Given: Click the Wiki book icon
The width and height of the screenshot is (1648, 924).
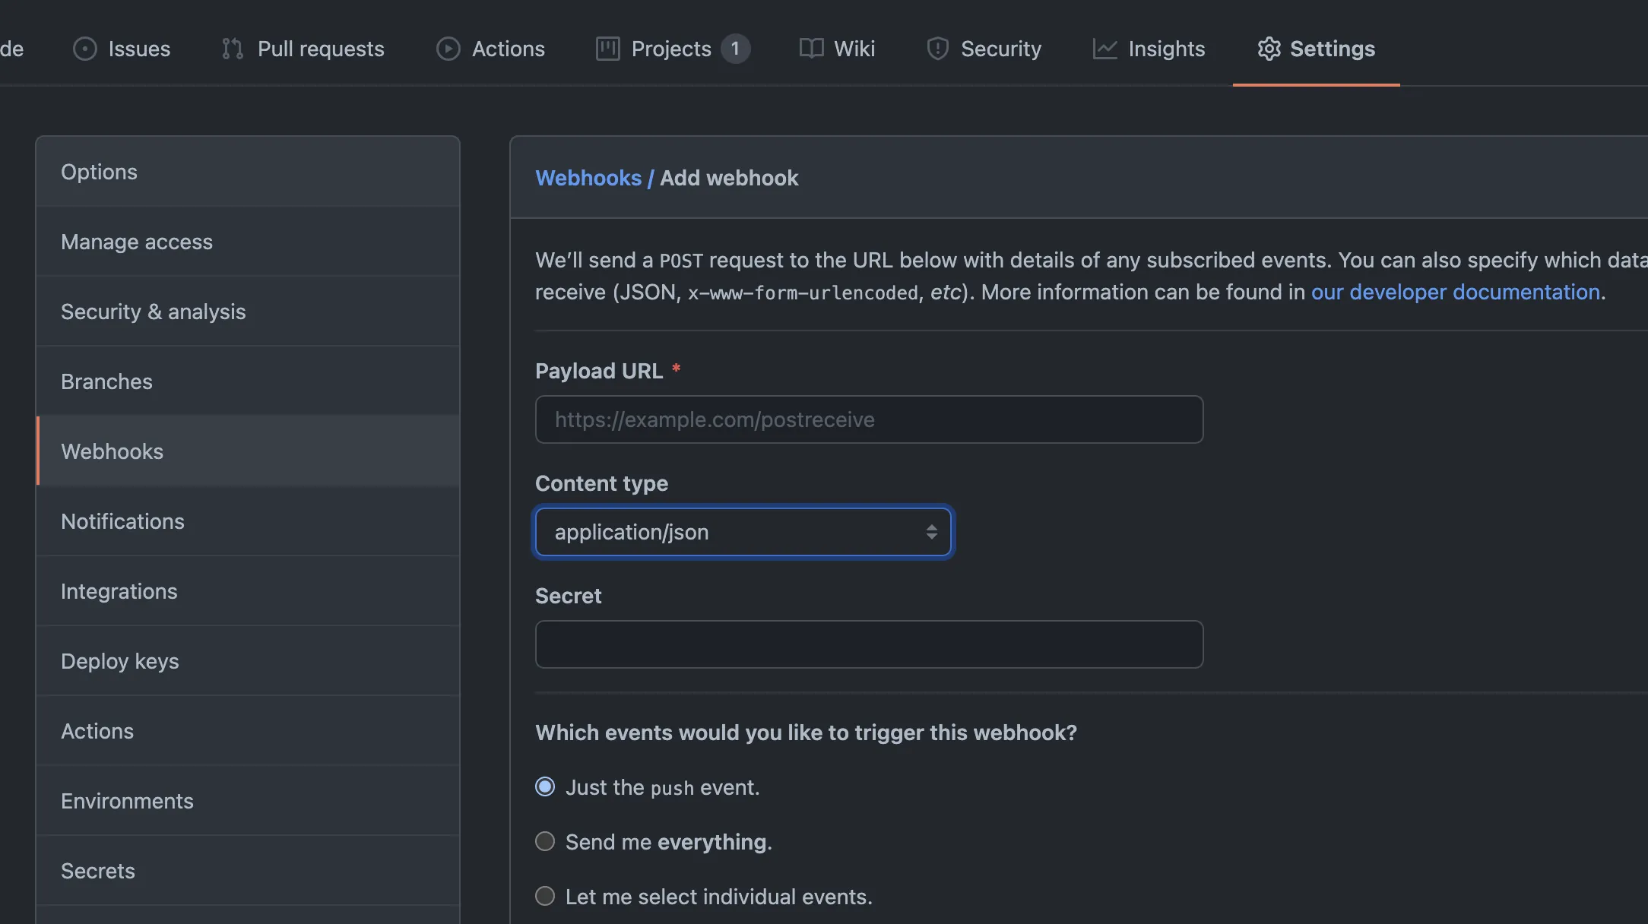Looking at the screenshot, I should click(x=811, y=49).
